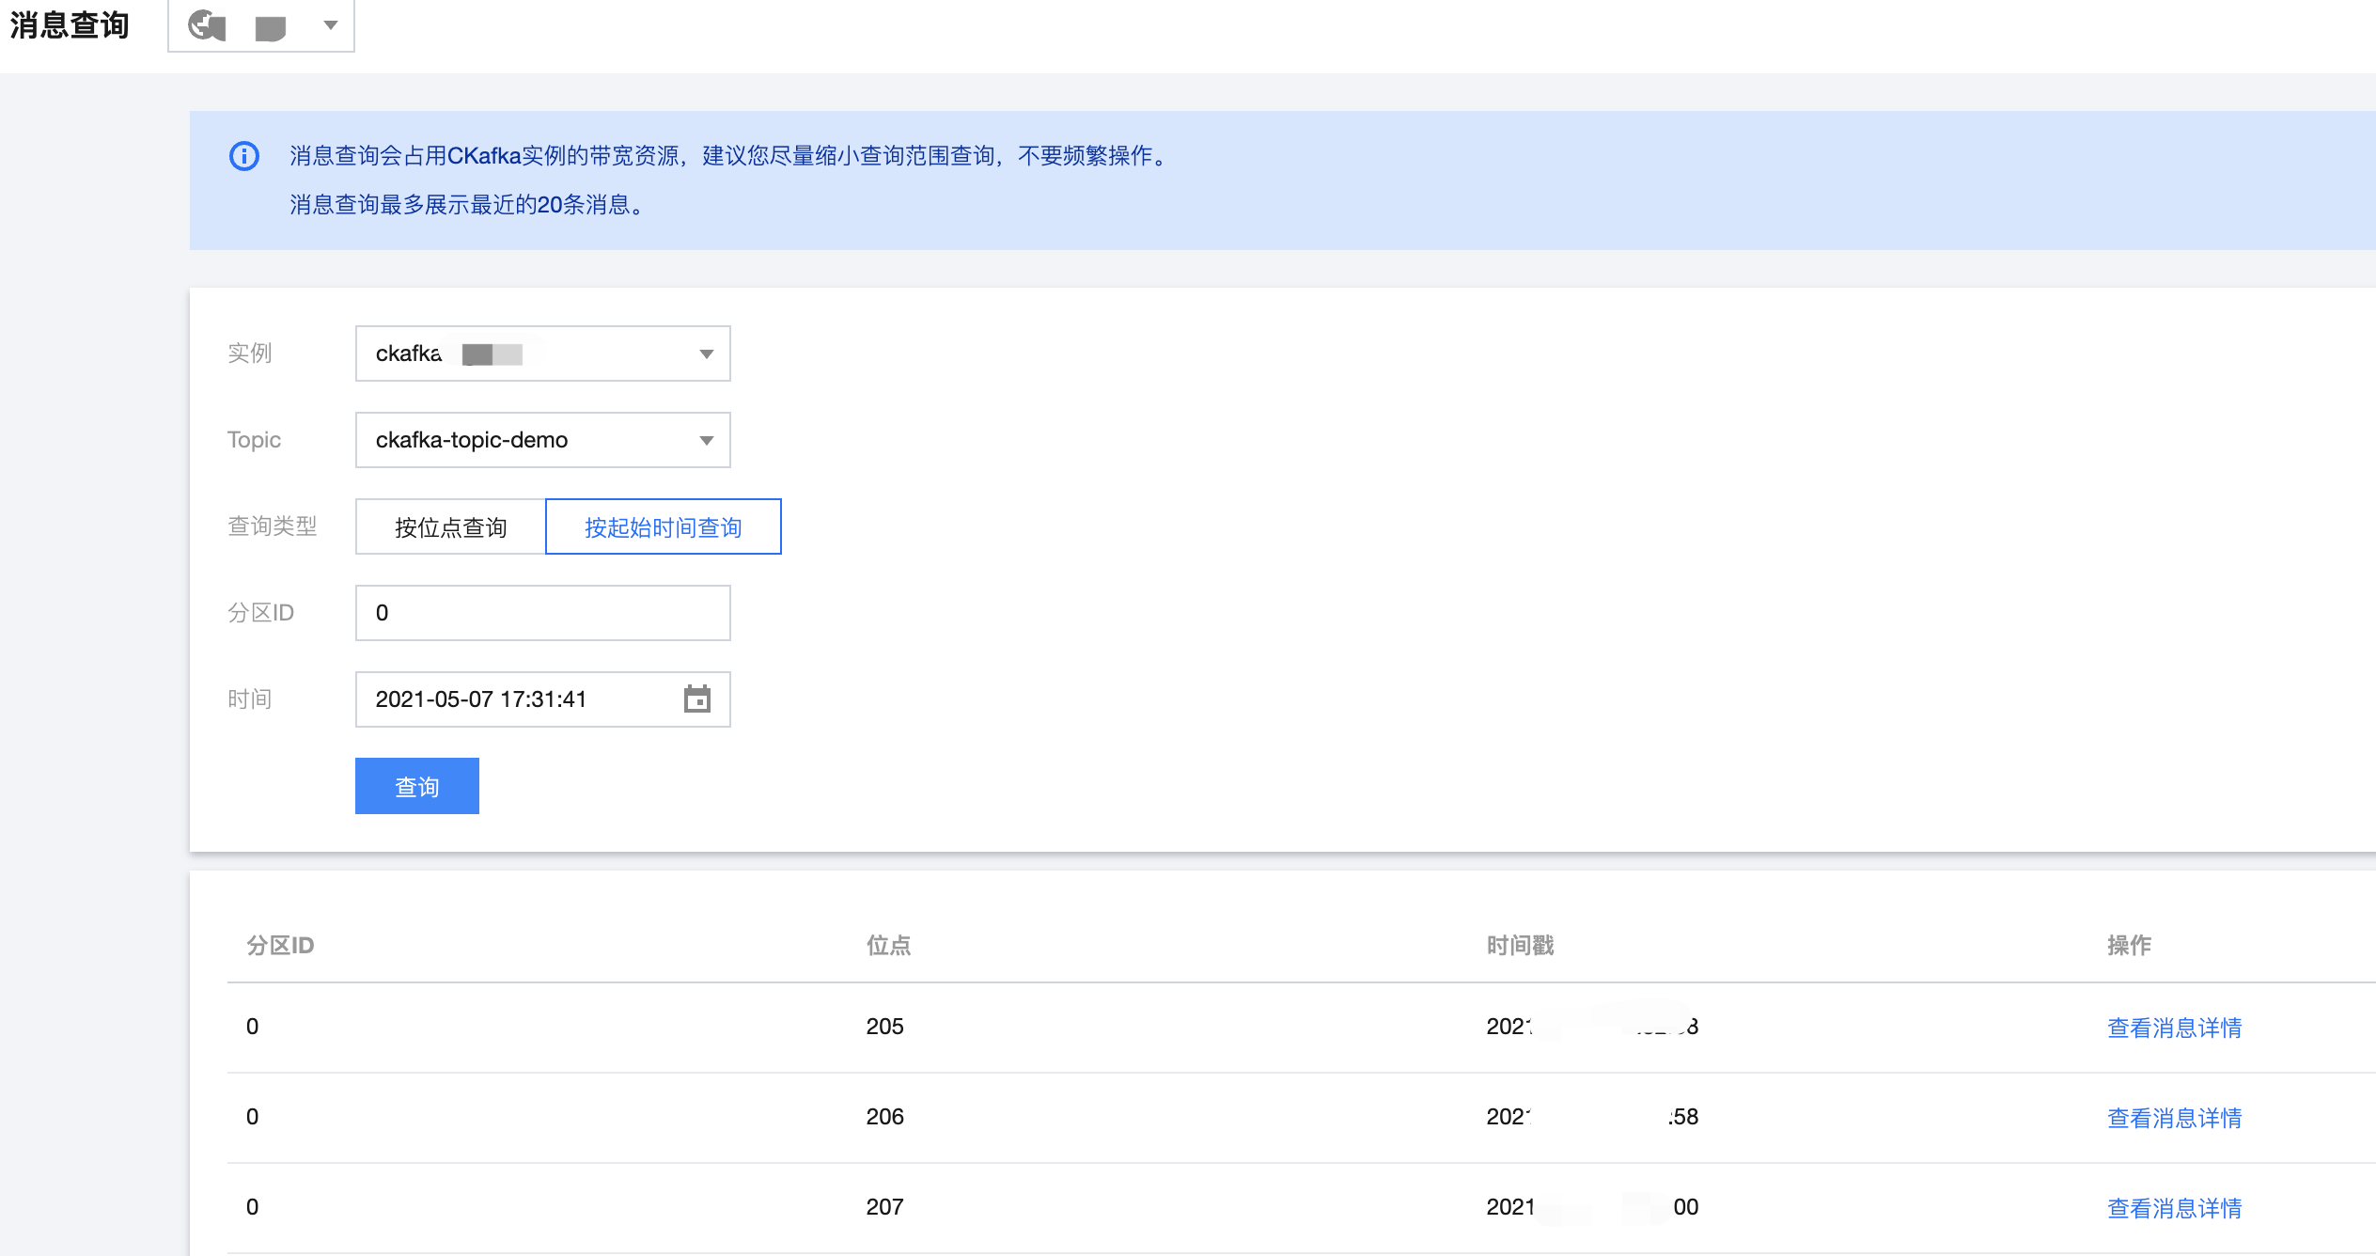Screen dimensions: 2376x1256
Task: Open the region selector dropdown arrow
Action: 330,25
